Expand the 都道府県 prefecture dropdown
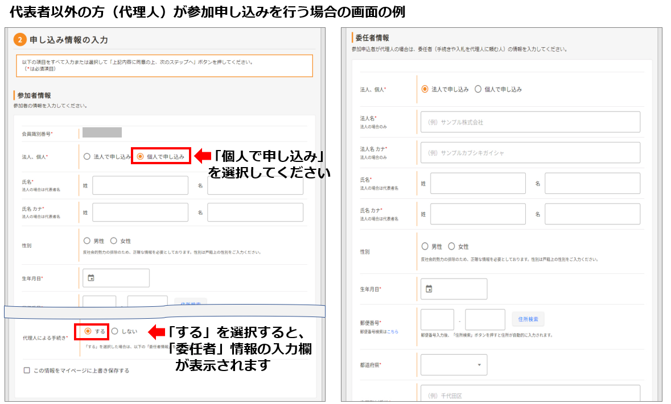This screenshot has height=404, width=671. [x=454, y=365]
